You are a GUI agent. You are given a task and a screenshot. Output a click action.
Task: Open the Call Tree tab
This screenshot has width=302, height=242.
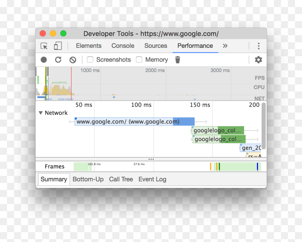pyautogui.click(x=121, y=179)
